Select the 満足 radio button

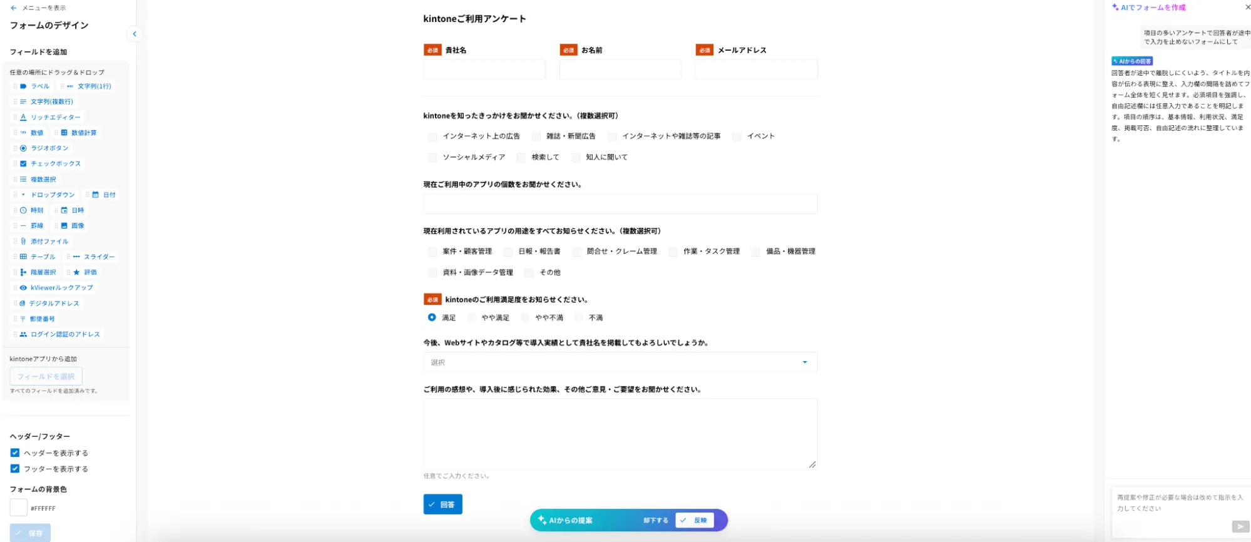[x=432, y=317]
